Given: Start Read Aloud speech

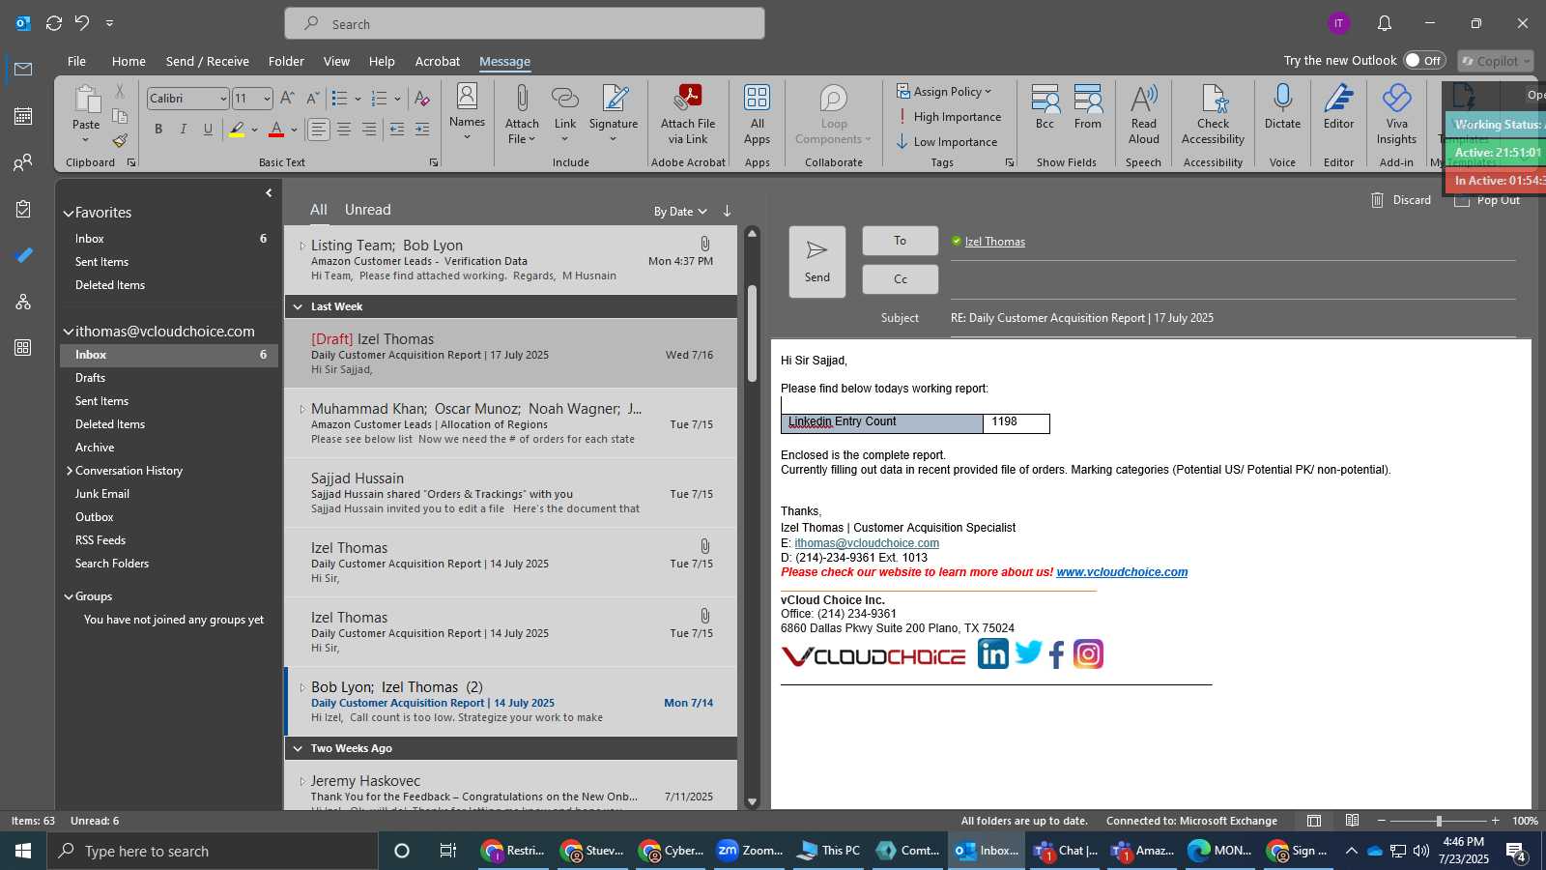Looking at the screenshot, I should tap(1144, 114).
